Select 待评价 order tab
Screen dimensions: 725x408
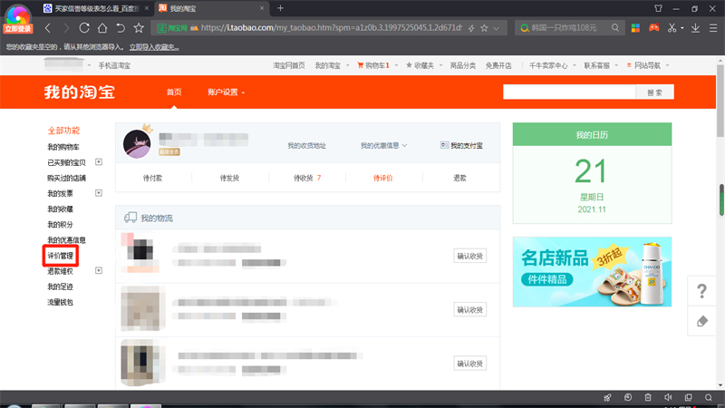pyautogui.click(x=382, y=178)
